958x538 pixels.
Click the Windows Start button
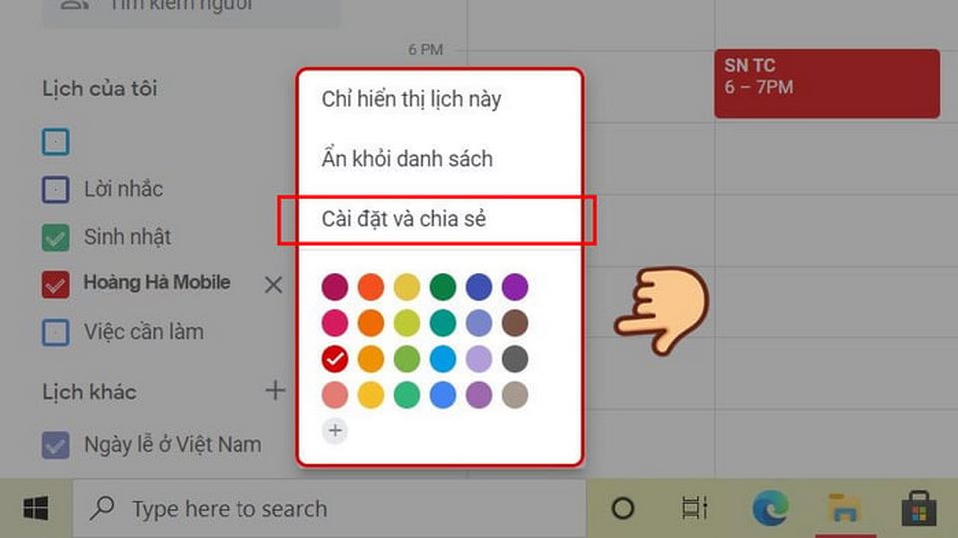point(36,509)
